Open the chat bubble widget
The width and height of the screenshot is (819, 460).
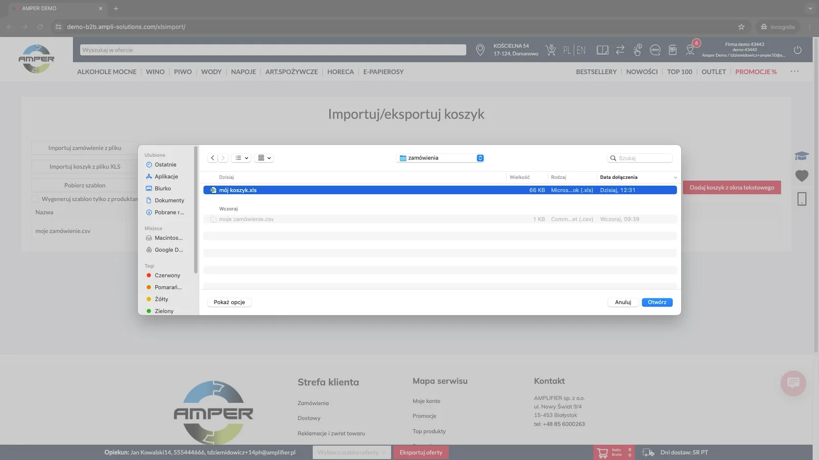click(x=793, y=383)
